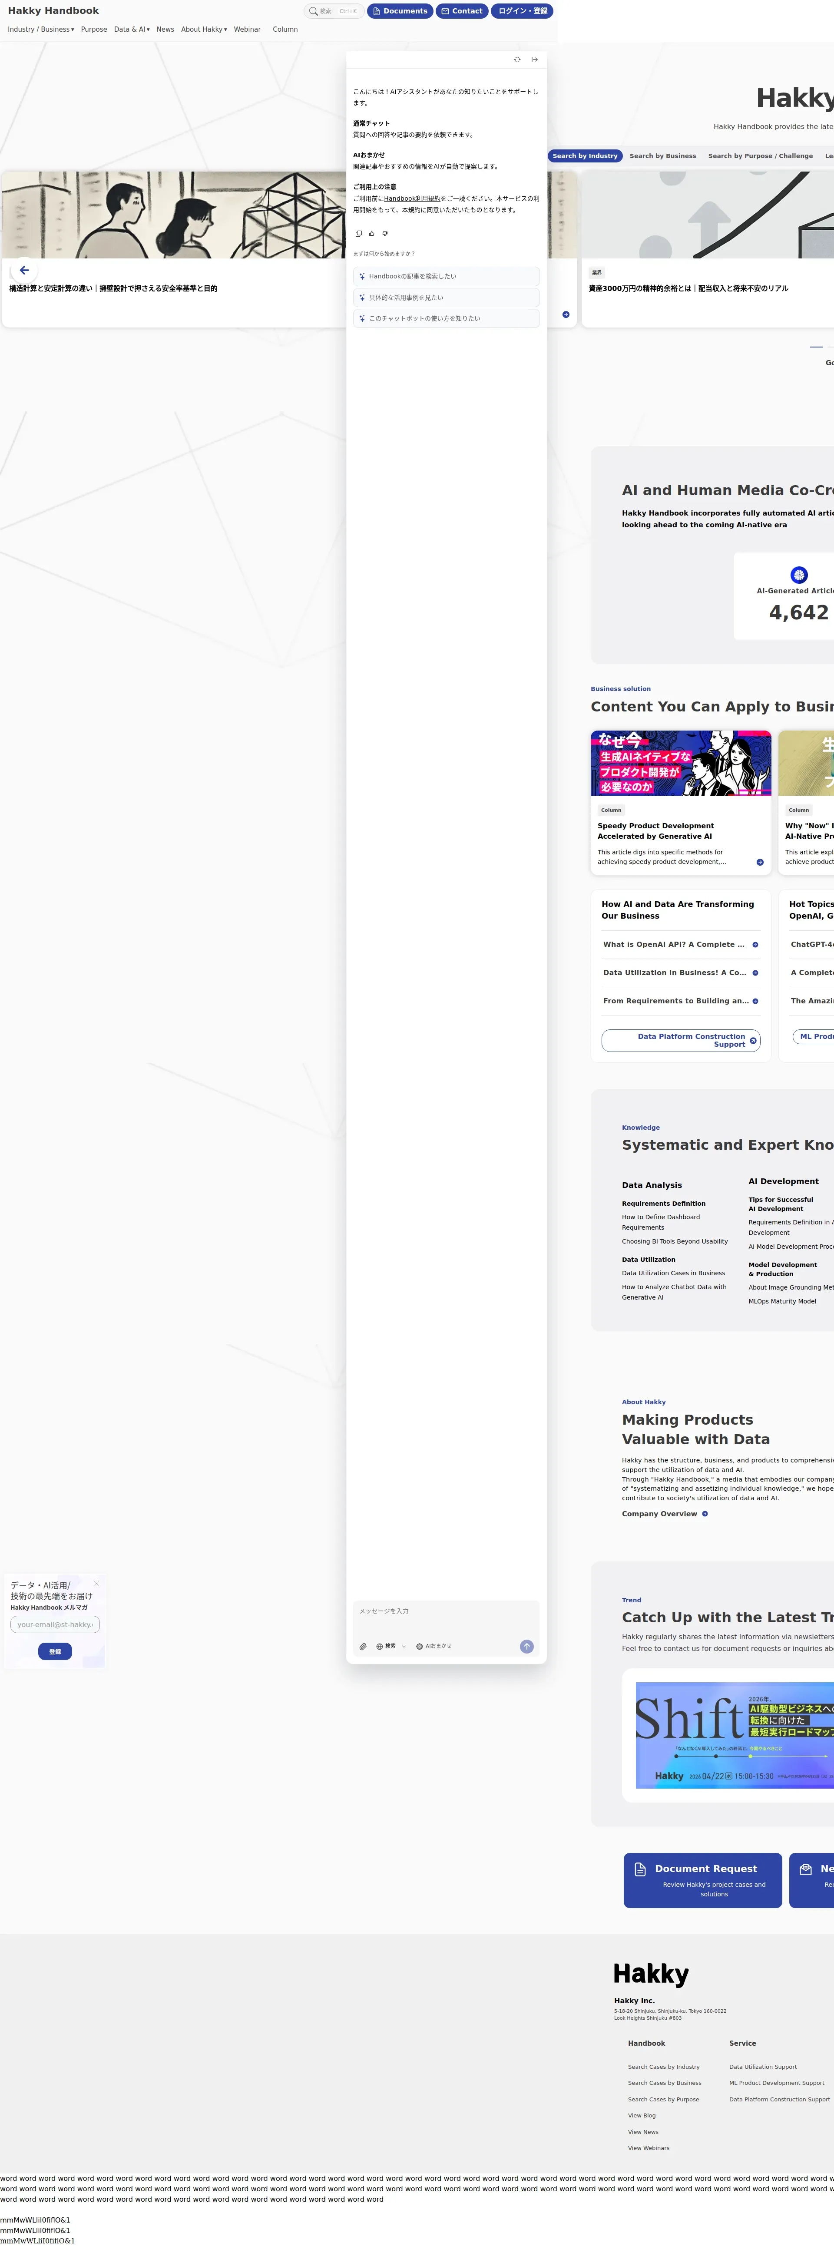Screen dimensions: 834x2246
Task: Click arrow icon next to Company Overview
Action: pyautogui.click(x=705, y=1514)
